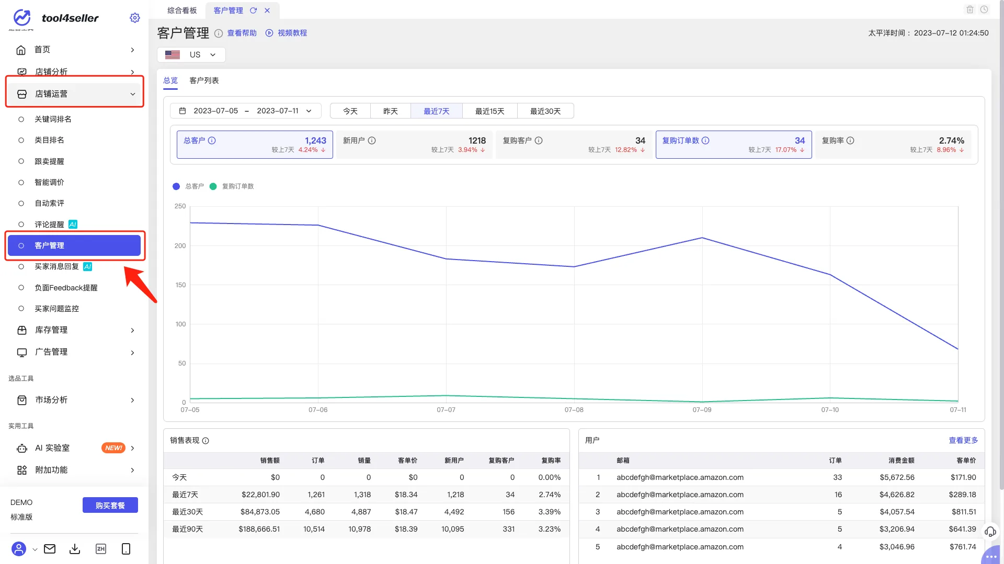The width and height of the screenshot is (1004, 564).
Task: Close the 客户管理 tab
Action: point(267,10)
